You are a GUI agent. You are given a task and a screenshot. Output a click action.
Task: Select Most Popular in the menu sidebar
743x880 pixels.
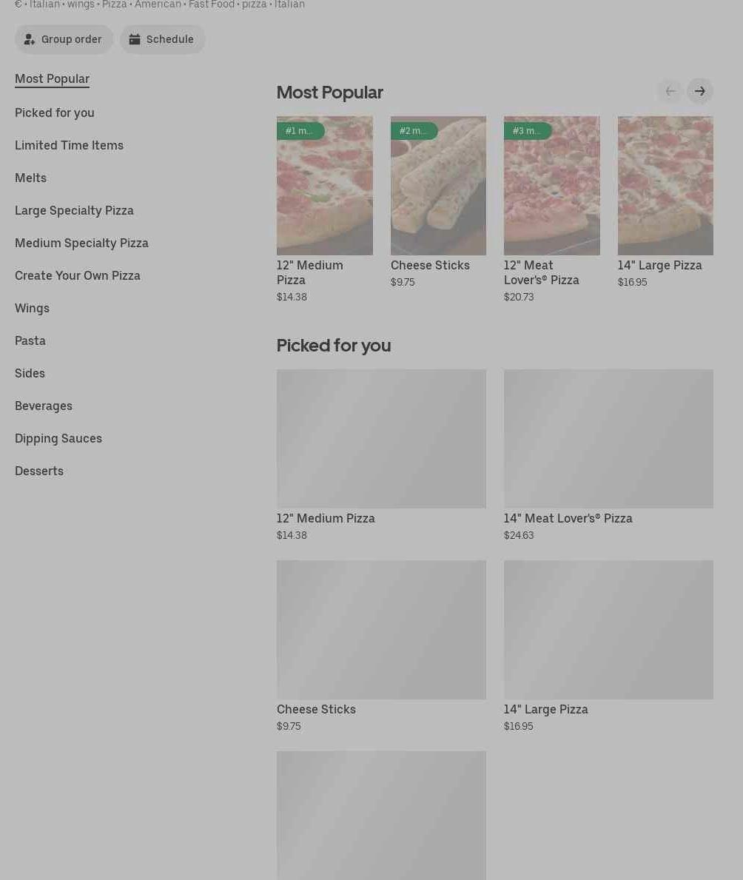(52, 79)
